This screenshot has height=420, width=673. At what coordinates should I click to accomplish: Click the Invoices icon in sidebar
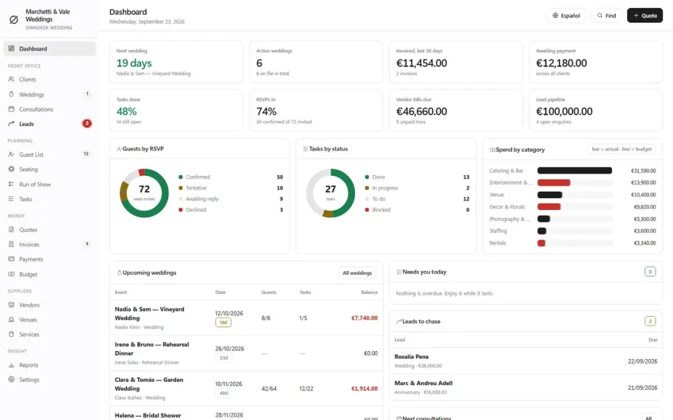click(x=11, y=244)
